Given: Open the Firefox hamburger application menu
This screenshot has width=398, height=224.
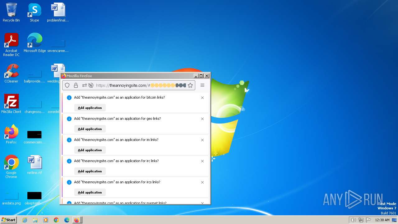Looking at the screenshot, I should 202,85.
